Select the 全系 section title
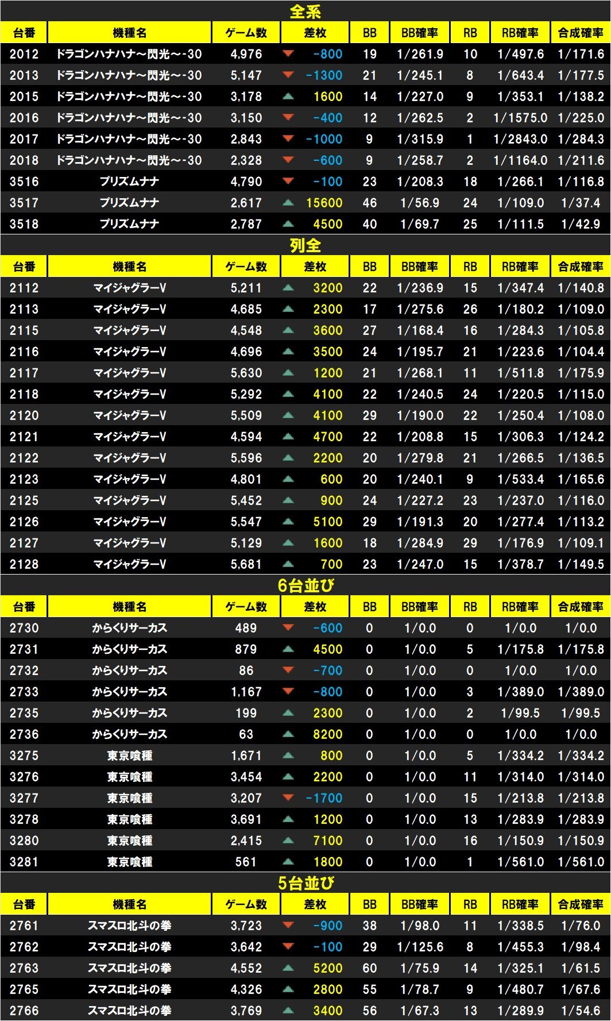Image resolution: width=611 pixels, height=1021 pixels. [305, 11]
